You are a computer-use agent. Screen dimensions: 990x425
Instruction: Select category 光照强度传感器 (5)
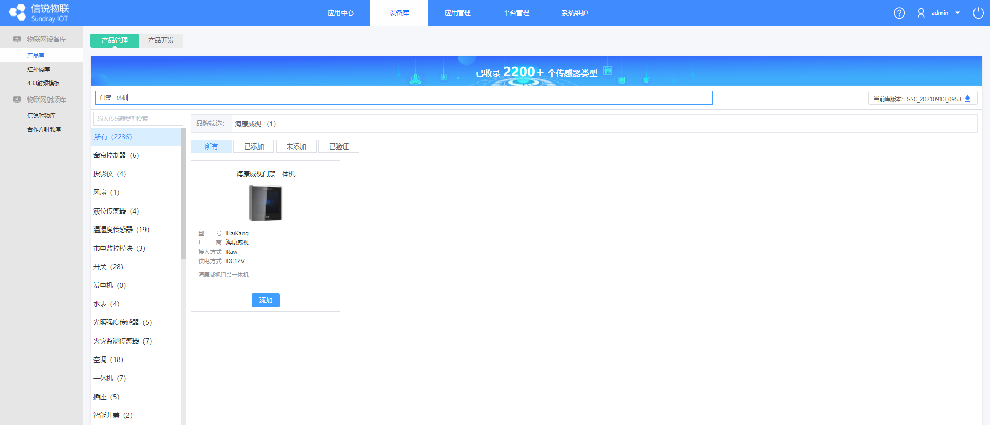click(136, 322)
